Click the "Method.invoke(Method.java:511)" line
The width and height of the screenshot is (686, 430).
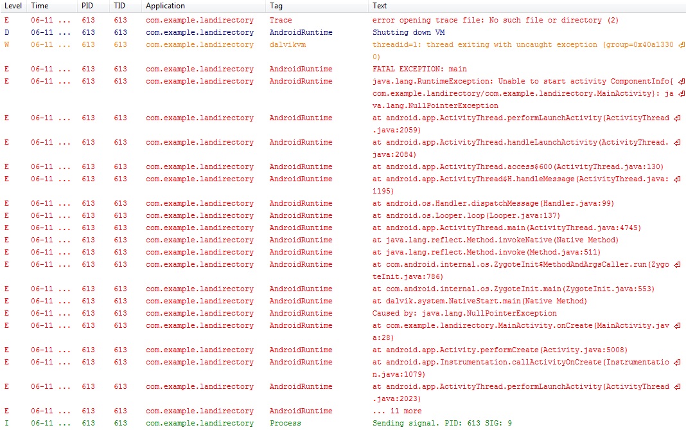point(486,253)
